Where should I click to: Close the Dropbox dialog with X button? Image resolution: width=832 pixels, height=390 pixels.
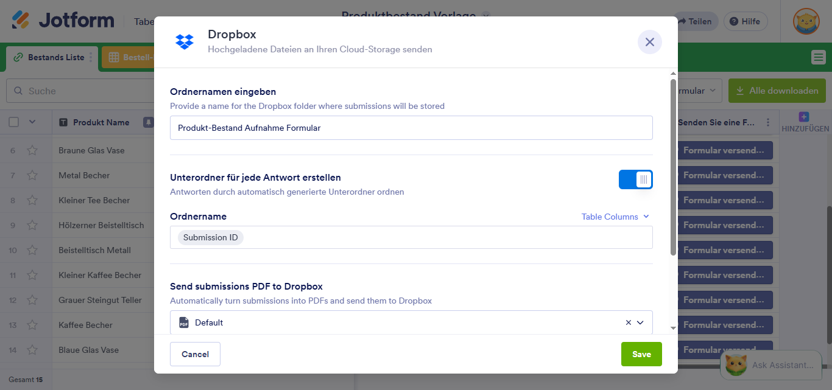point(650,42)
